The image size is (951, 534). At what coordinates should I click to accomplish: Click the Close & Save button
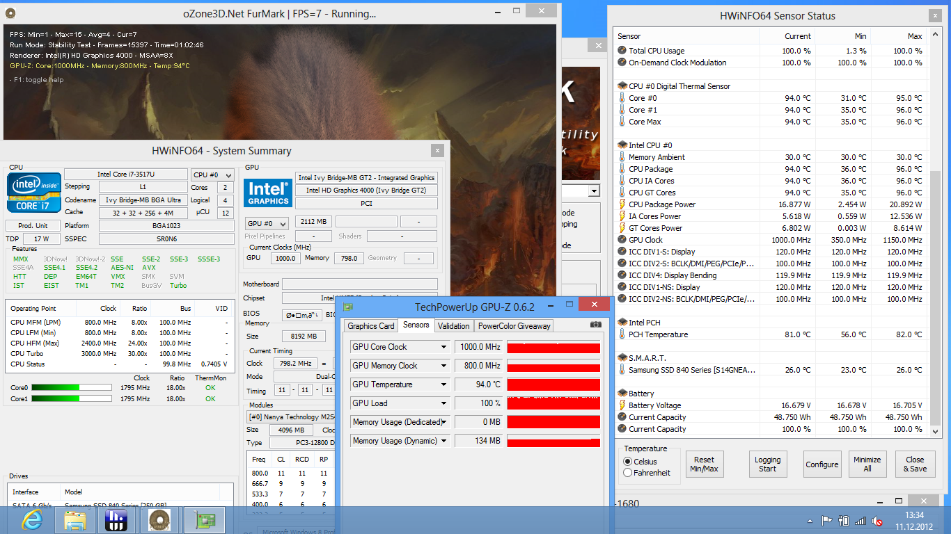coord(915,464)
